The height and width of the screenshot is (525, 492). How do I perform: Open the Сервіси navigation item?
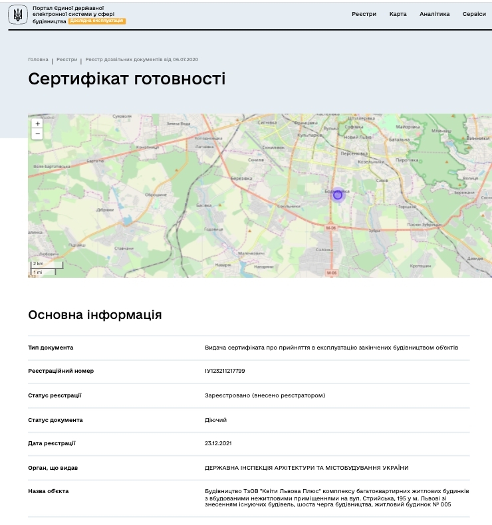[x=474, y=14]
